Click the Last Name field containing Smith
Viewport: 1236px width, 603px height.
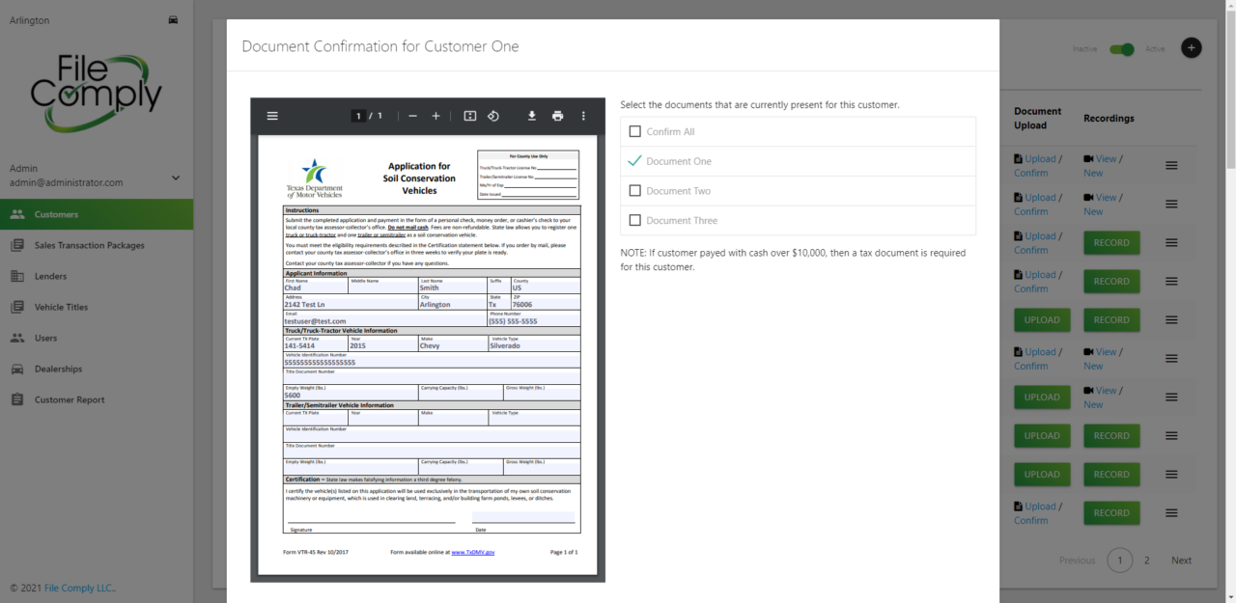452,288
